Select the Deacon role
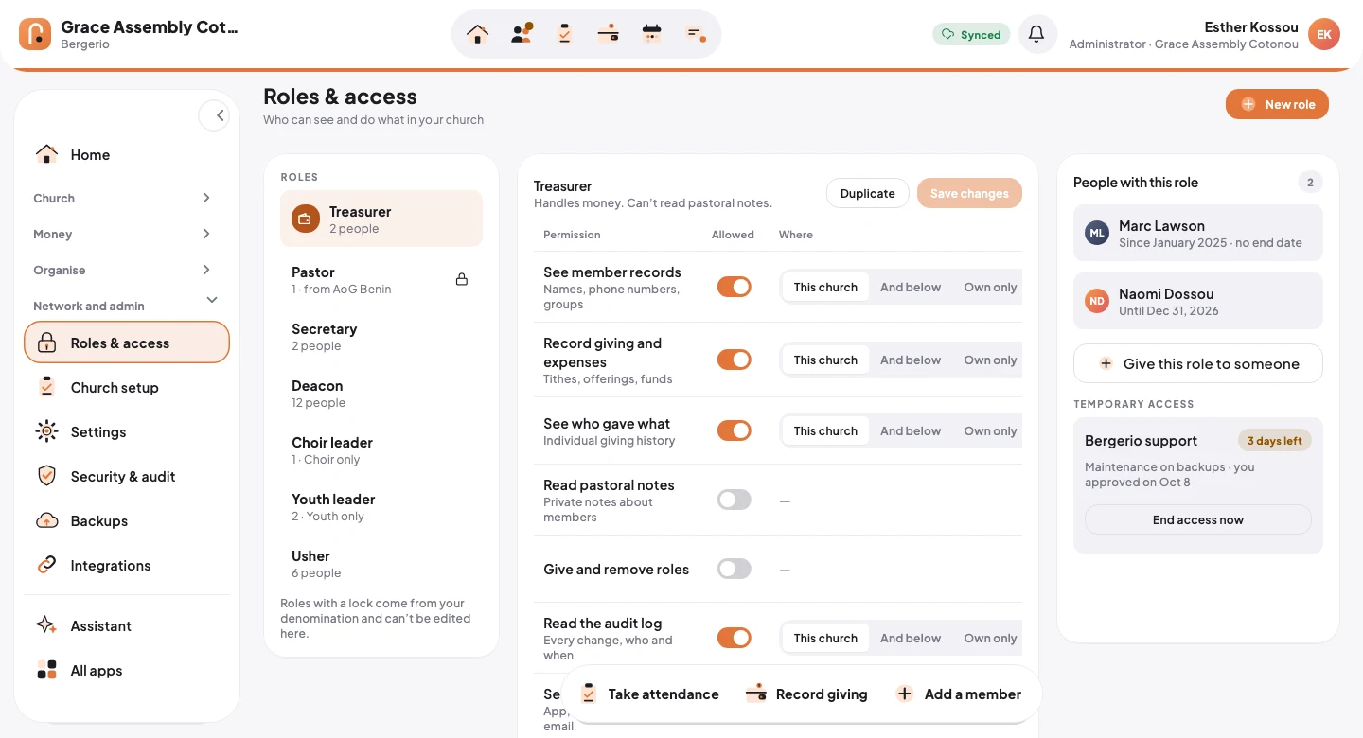The image size is (1363, 738). (381, 393)
